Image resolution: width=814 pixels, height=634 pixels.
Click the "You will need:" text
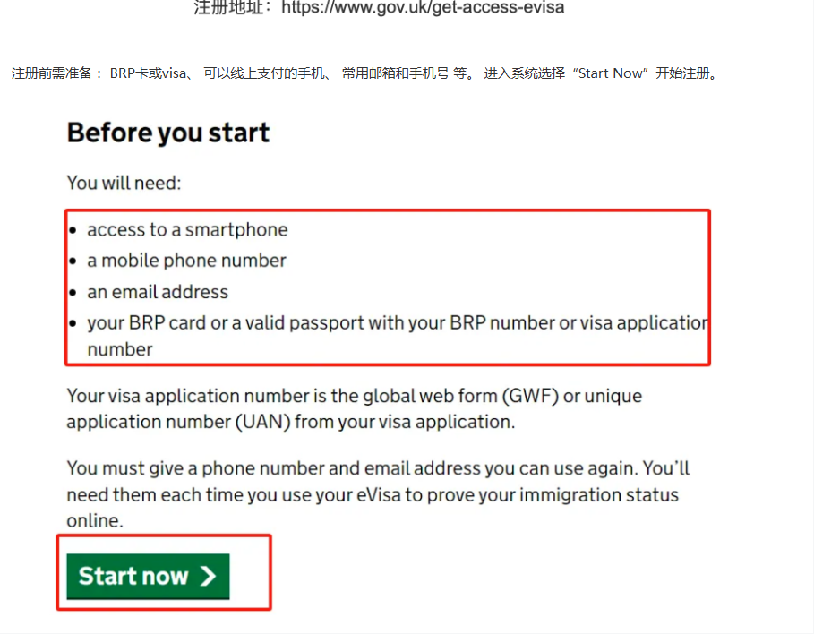click(x=124, y=184)
